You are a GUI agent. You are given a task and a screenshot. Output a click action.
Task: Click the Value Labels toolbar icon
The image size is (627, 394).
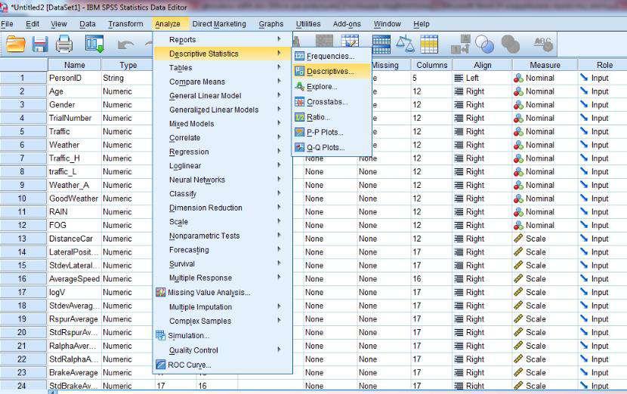(x=460, y=44)
